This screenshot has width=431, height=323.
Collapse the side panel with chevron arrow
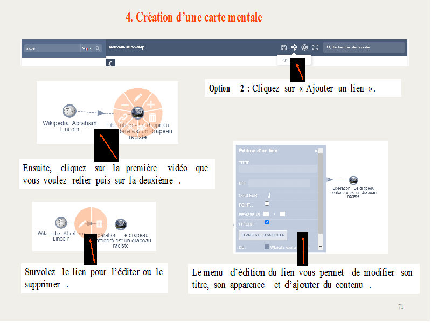pos(110,63)
